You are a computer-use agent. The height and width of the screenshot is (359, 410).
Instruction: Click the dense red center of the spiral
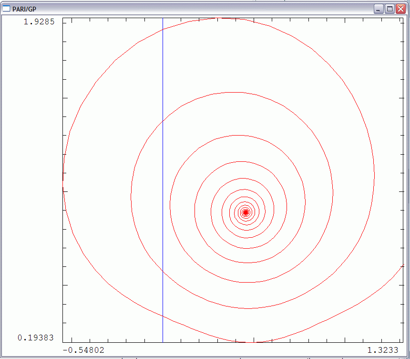coord(246,212)
